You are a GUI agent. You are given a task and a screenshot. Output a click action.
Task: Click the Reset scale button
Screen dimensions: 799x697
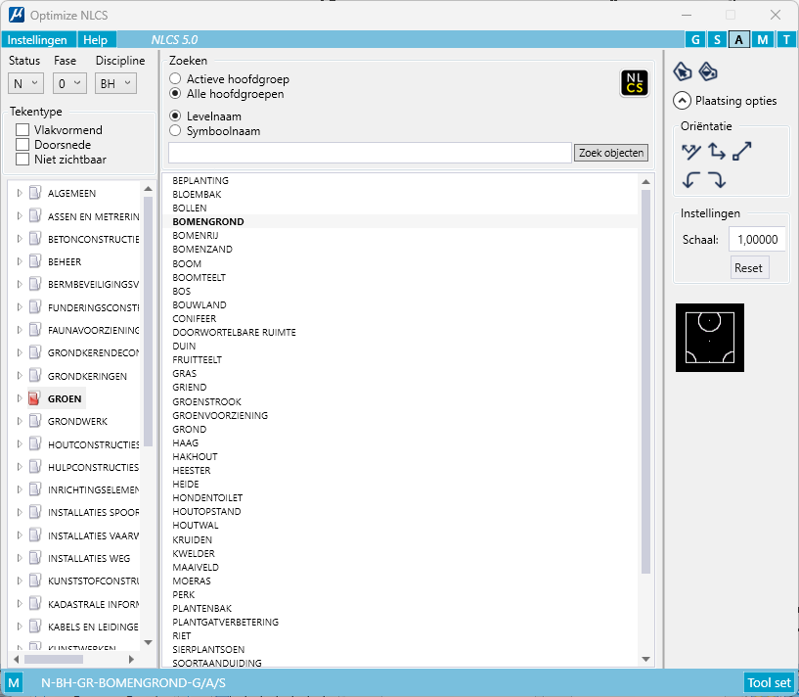tap(748, 268)
